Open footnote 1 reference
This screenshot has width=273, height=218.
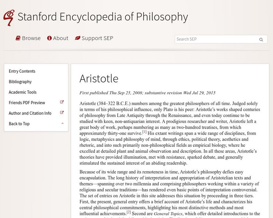coord(144,132)
